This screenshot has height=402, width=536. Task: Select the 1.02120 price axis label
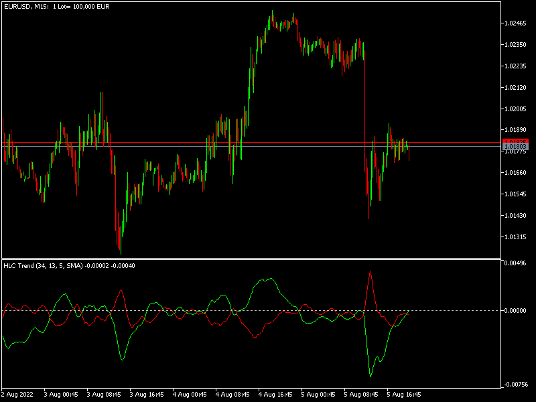click(x=515, y=88)
